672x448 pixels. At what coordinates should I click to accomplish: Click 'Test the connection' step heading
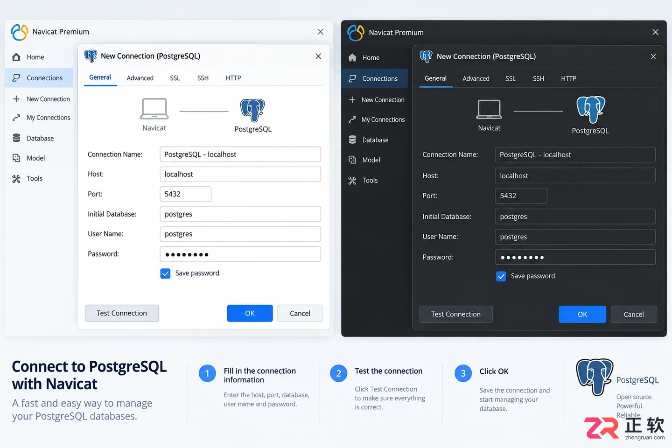[389, 371]
